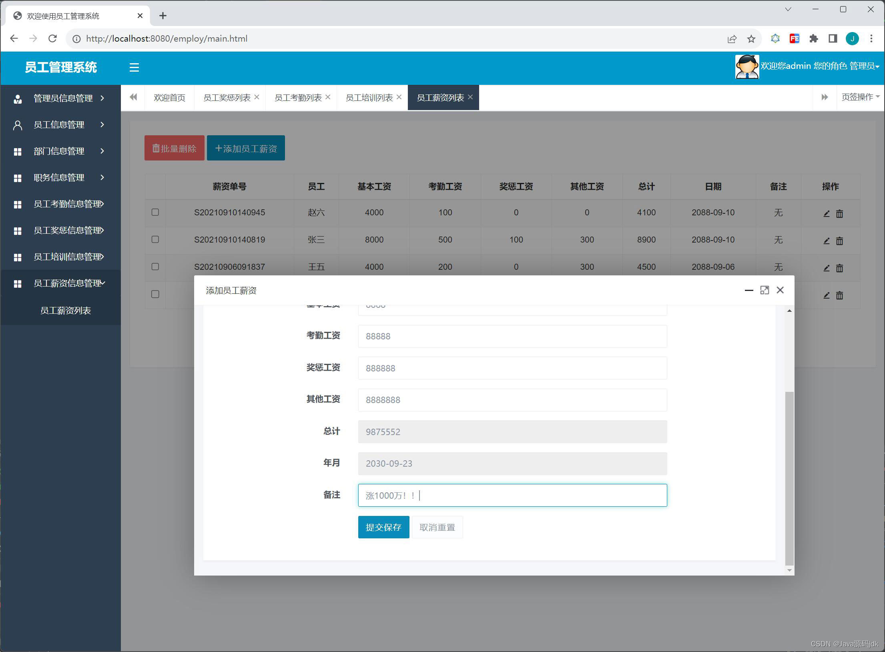This screenshot has height=652, width=885.
Task: Click delete icon for row S20210910140945
Action: (x=840, y=213)
